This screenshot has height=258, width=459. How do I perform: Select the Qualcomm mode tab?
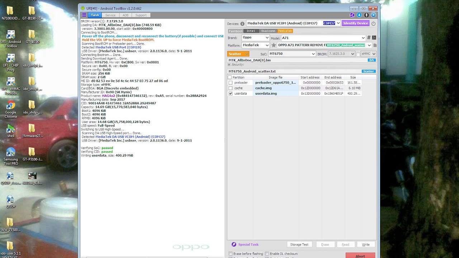[268, 31]
